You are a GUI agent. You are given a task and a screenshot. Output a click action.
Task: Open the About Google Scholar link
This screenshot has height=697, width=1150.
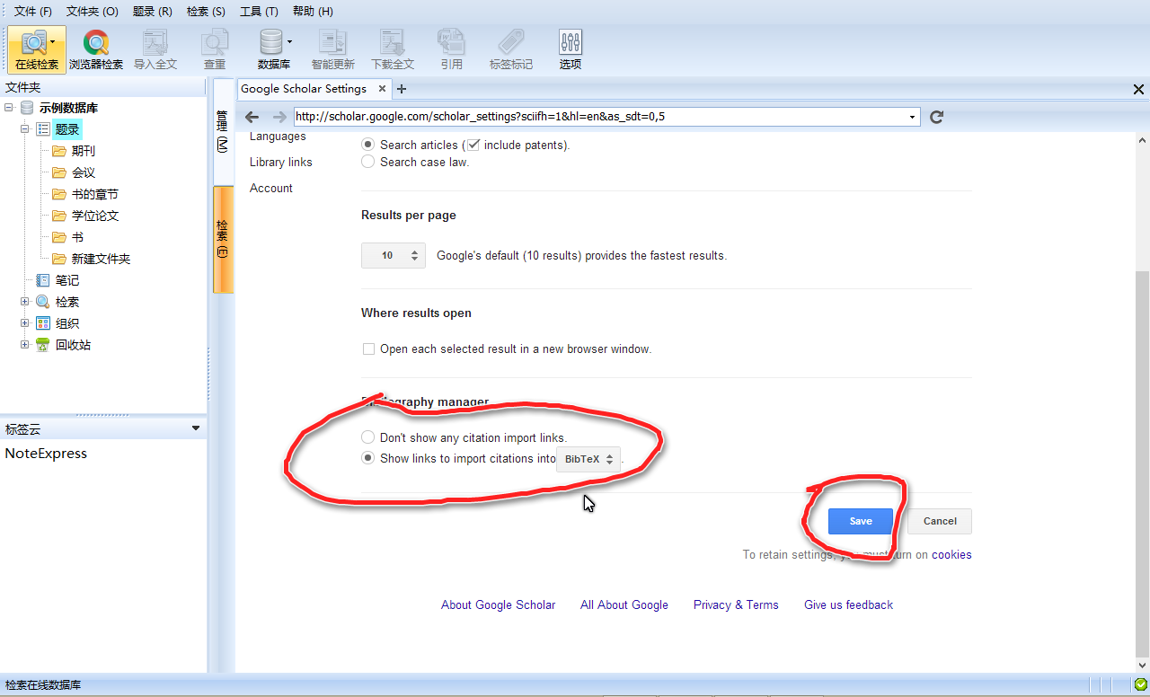point(499,605)
